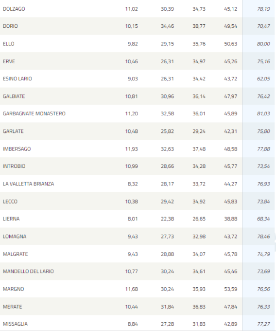Select the MISSAGLIA municipality name

click(x=15, y=324)
